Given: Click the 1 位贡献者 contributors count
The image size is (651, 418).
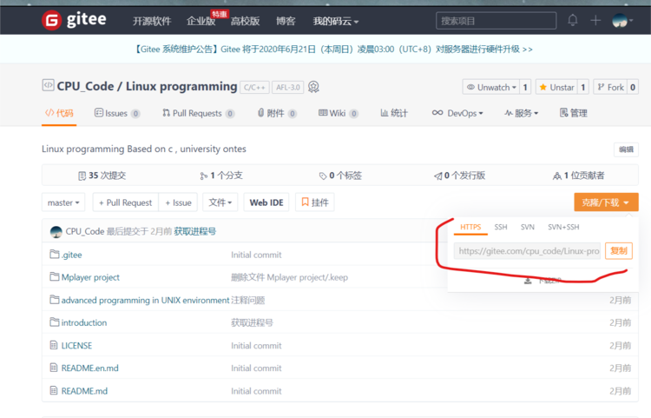Looking at the screenshot, I should point(579,176).
